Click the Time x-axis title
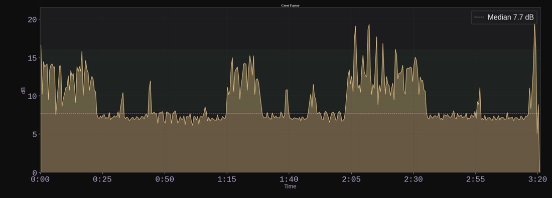The image size is (552, 198). (x=290, y=186)
